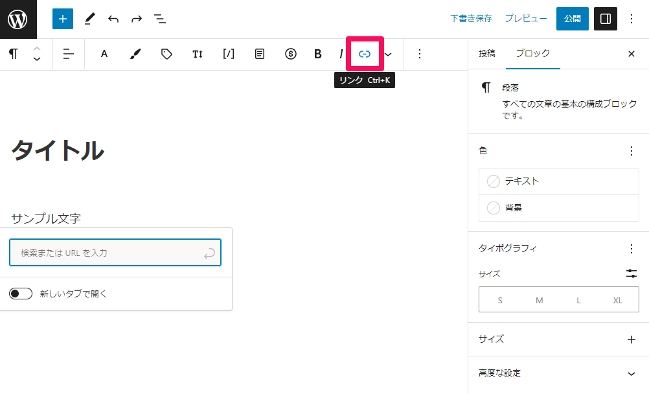Image resolution: width=649 pixels, height=394 pixels.
Task: Toggle the 新しいタブで開く switch
Action: 21,294
